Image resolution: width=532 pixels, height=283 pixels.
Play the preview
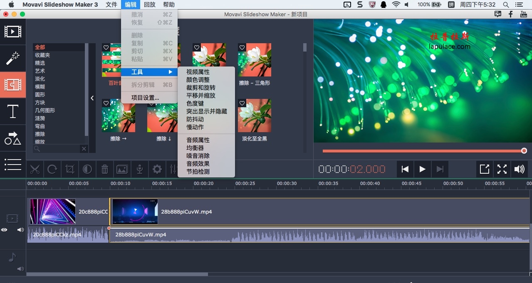[422, 169]
